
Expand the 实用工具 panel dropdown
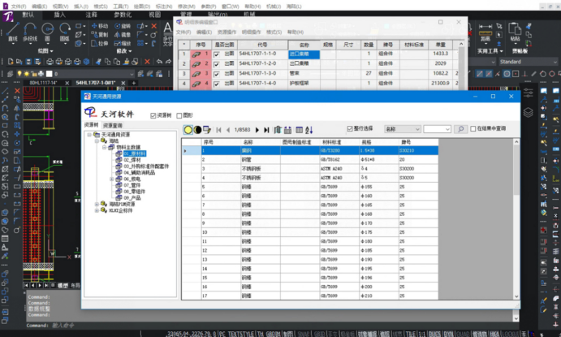point(490,51)
